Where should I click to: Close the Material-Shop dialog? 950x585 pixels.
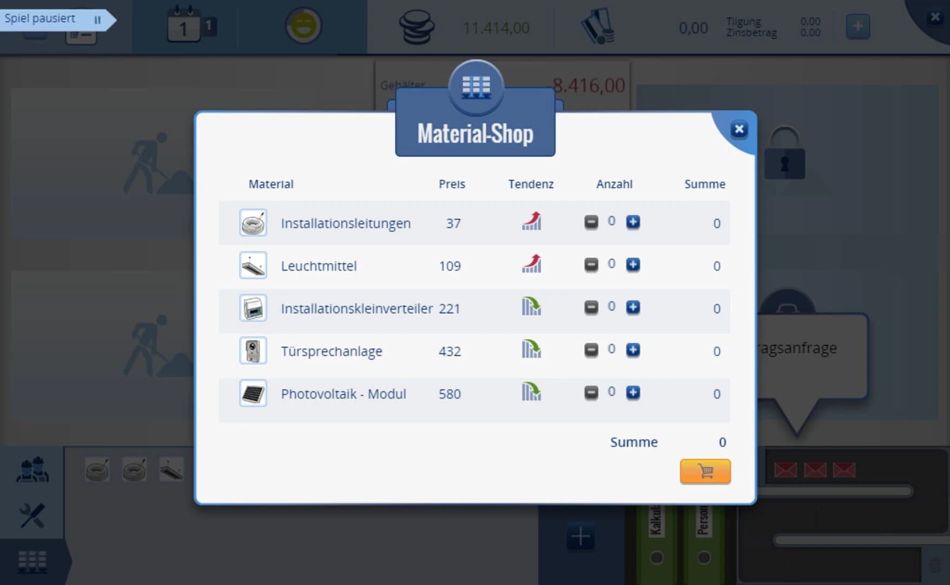739,129
